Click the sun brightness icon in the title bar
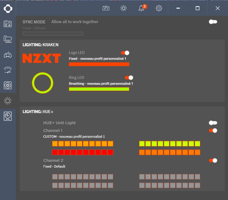Image resolution: width=228 pixels, height=200 pixels. click(x=124, y=8)
